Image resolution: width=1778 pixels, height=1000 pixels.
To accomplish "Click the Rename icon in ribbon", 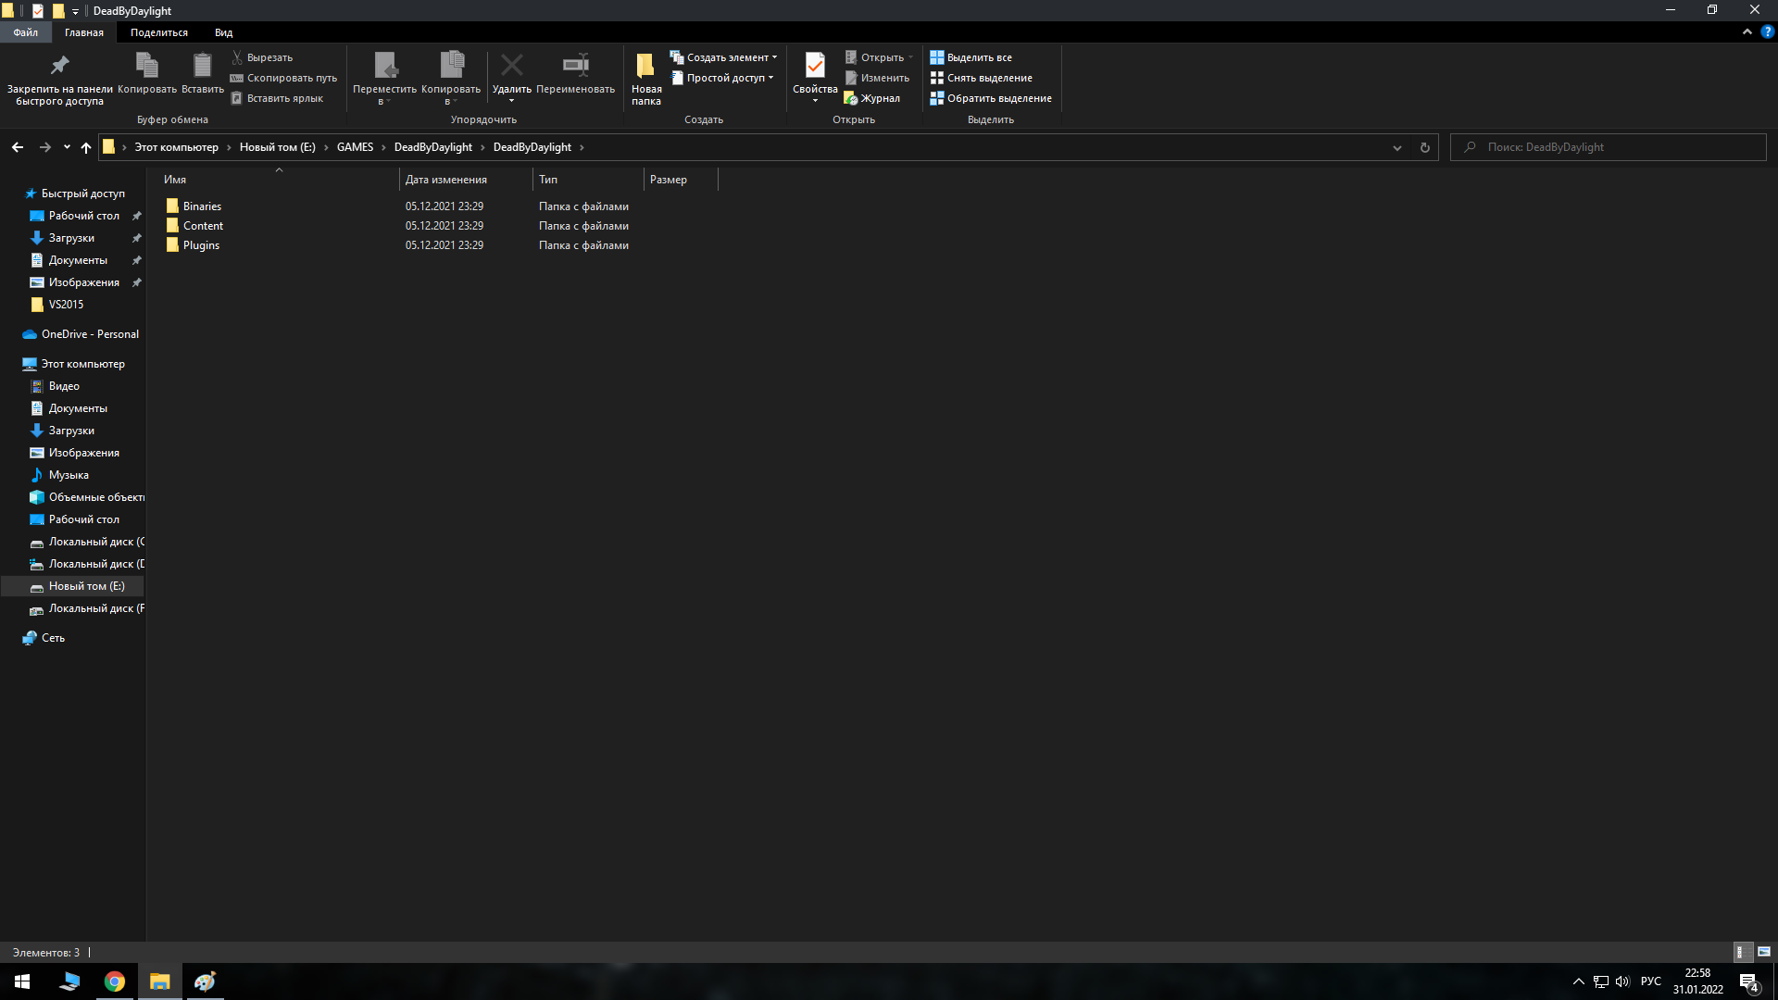I will 575,65.
